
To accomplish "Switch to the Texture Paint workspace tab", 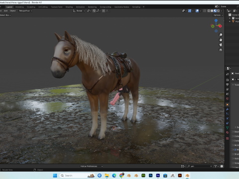I will [57, 7].
